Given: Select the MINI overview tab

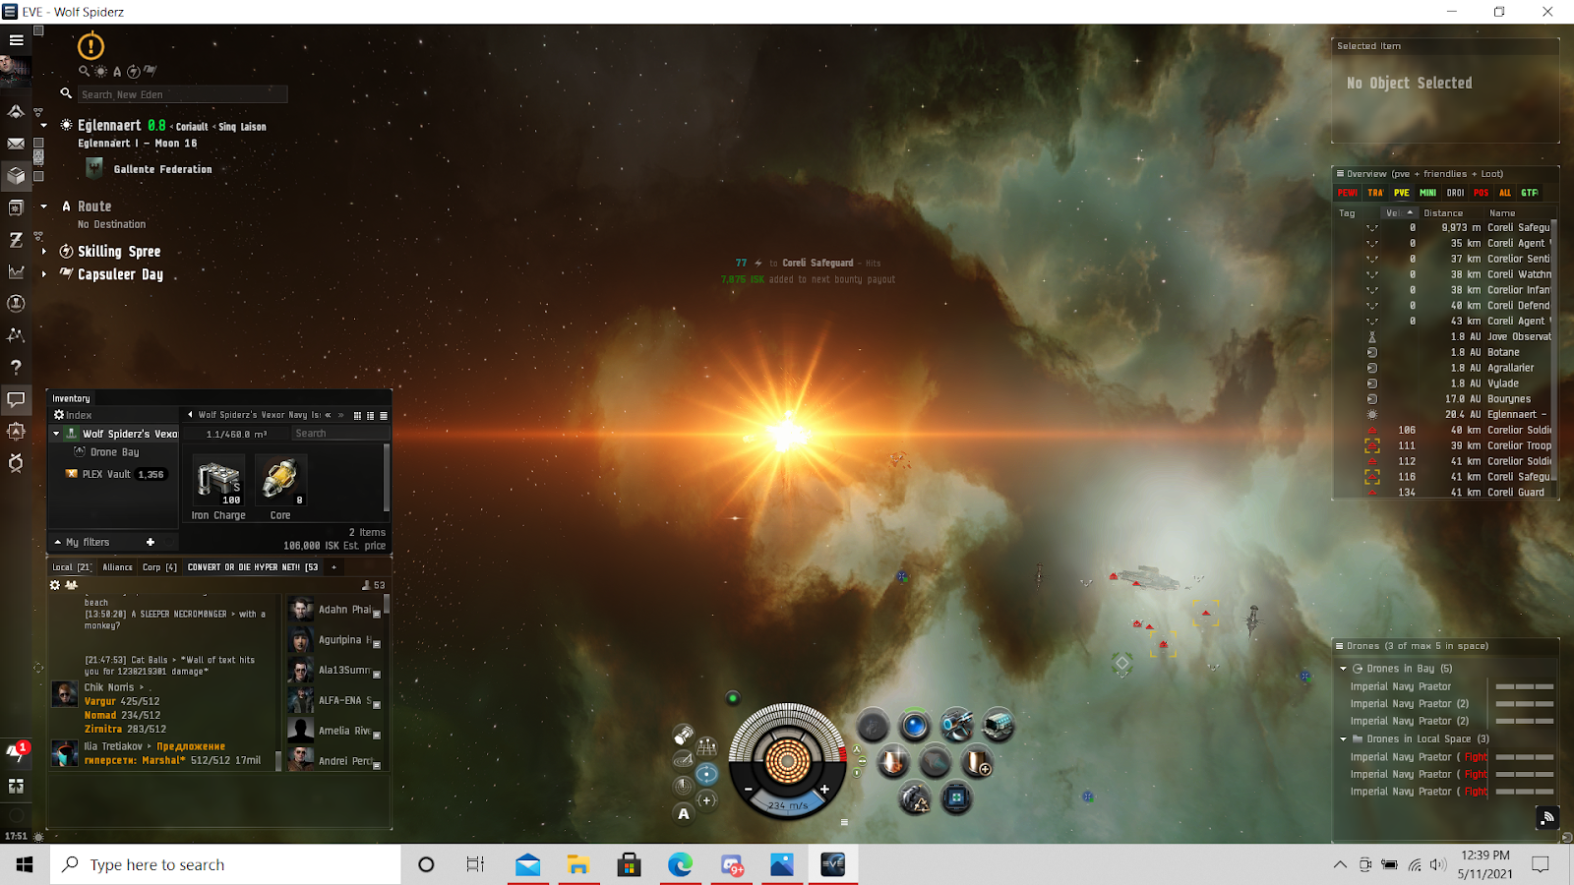Looking at the screenshot, I should [1427, 193].
